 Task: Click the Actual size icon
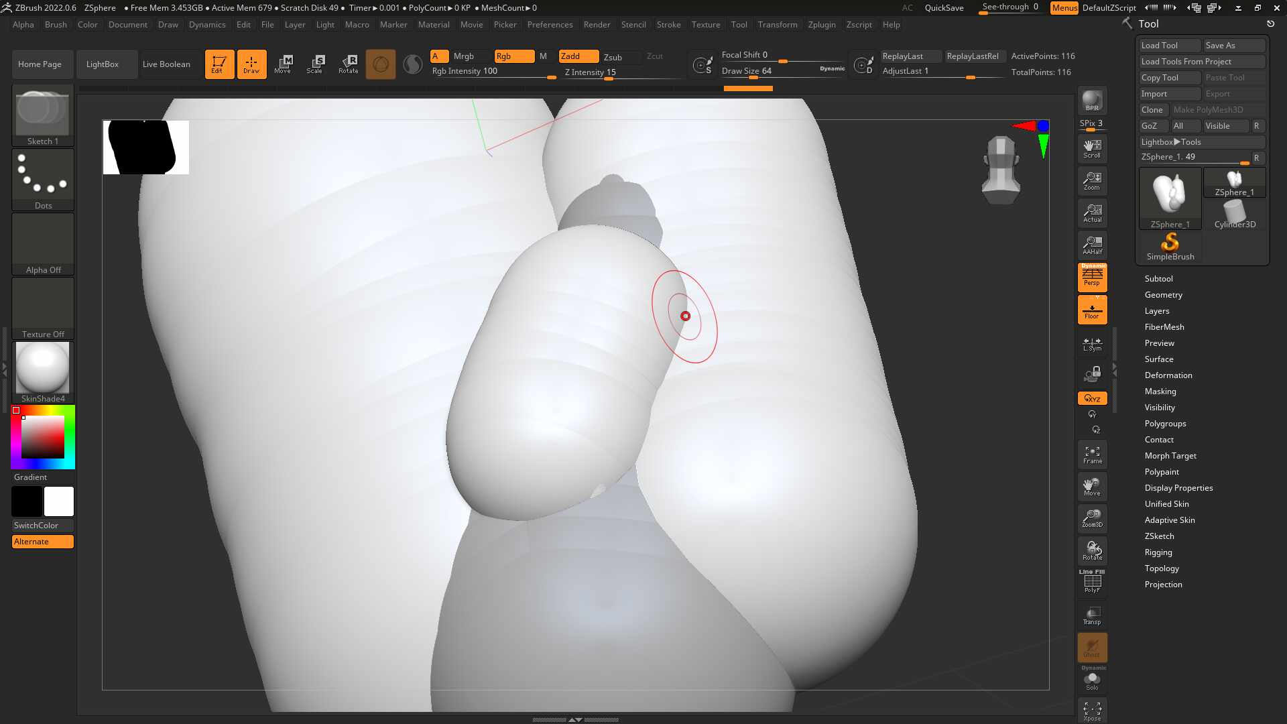(1092, 213)
